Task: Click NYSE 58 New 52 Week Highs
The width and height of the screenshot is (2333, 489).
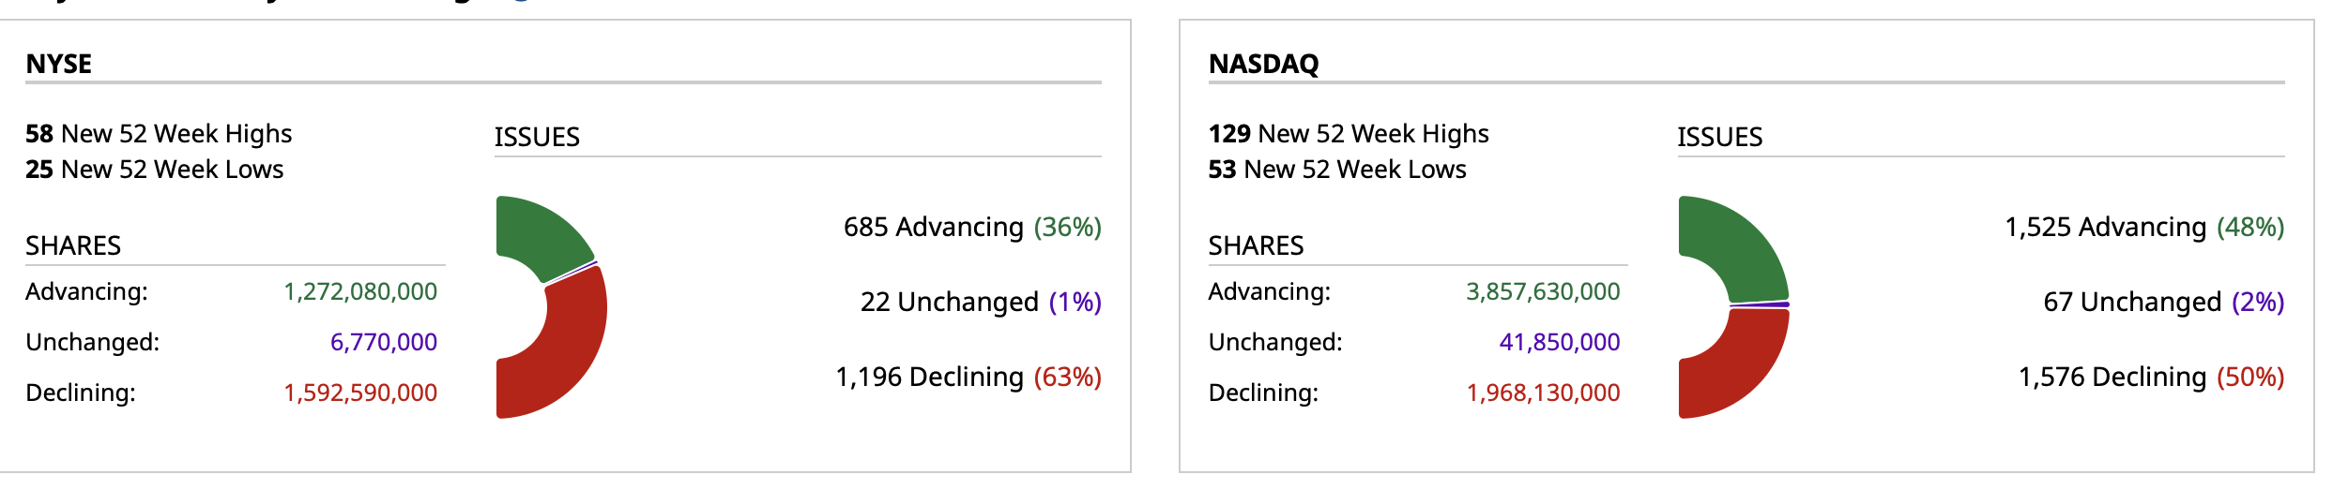Action: (x=159, y=134)
